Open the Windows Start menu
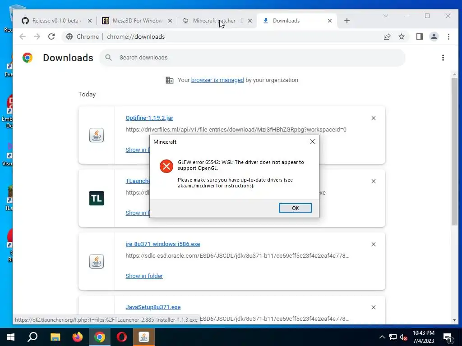This screenshot has width=462, height=346. 11,337
